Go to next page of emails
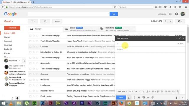Viewport: 189px width, 106px height. (170, 21)
